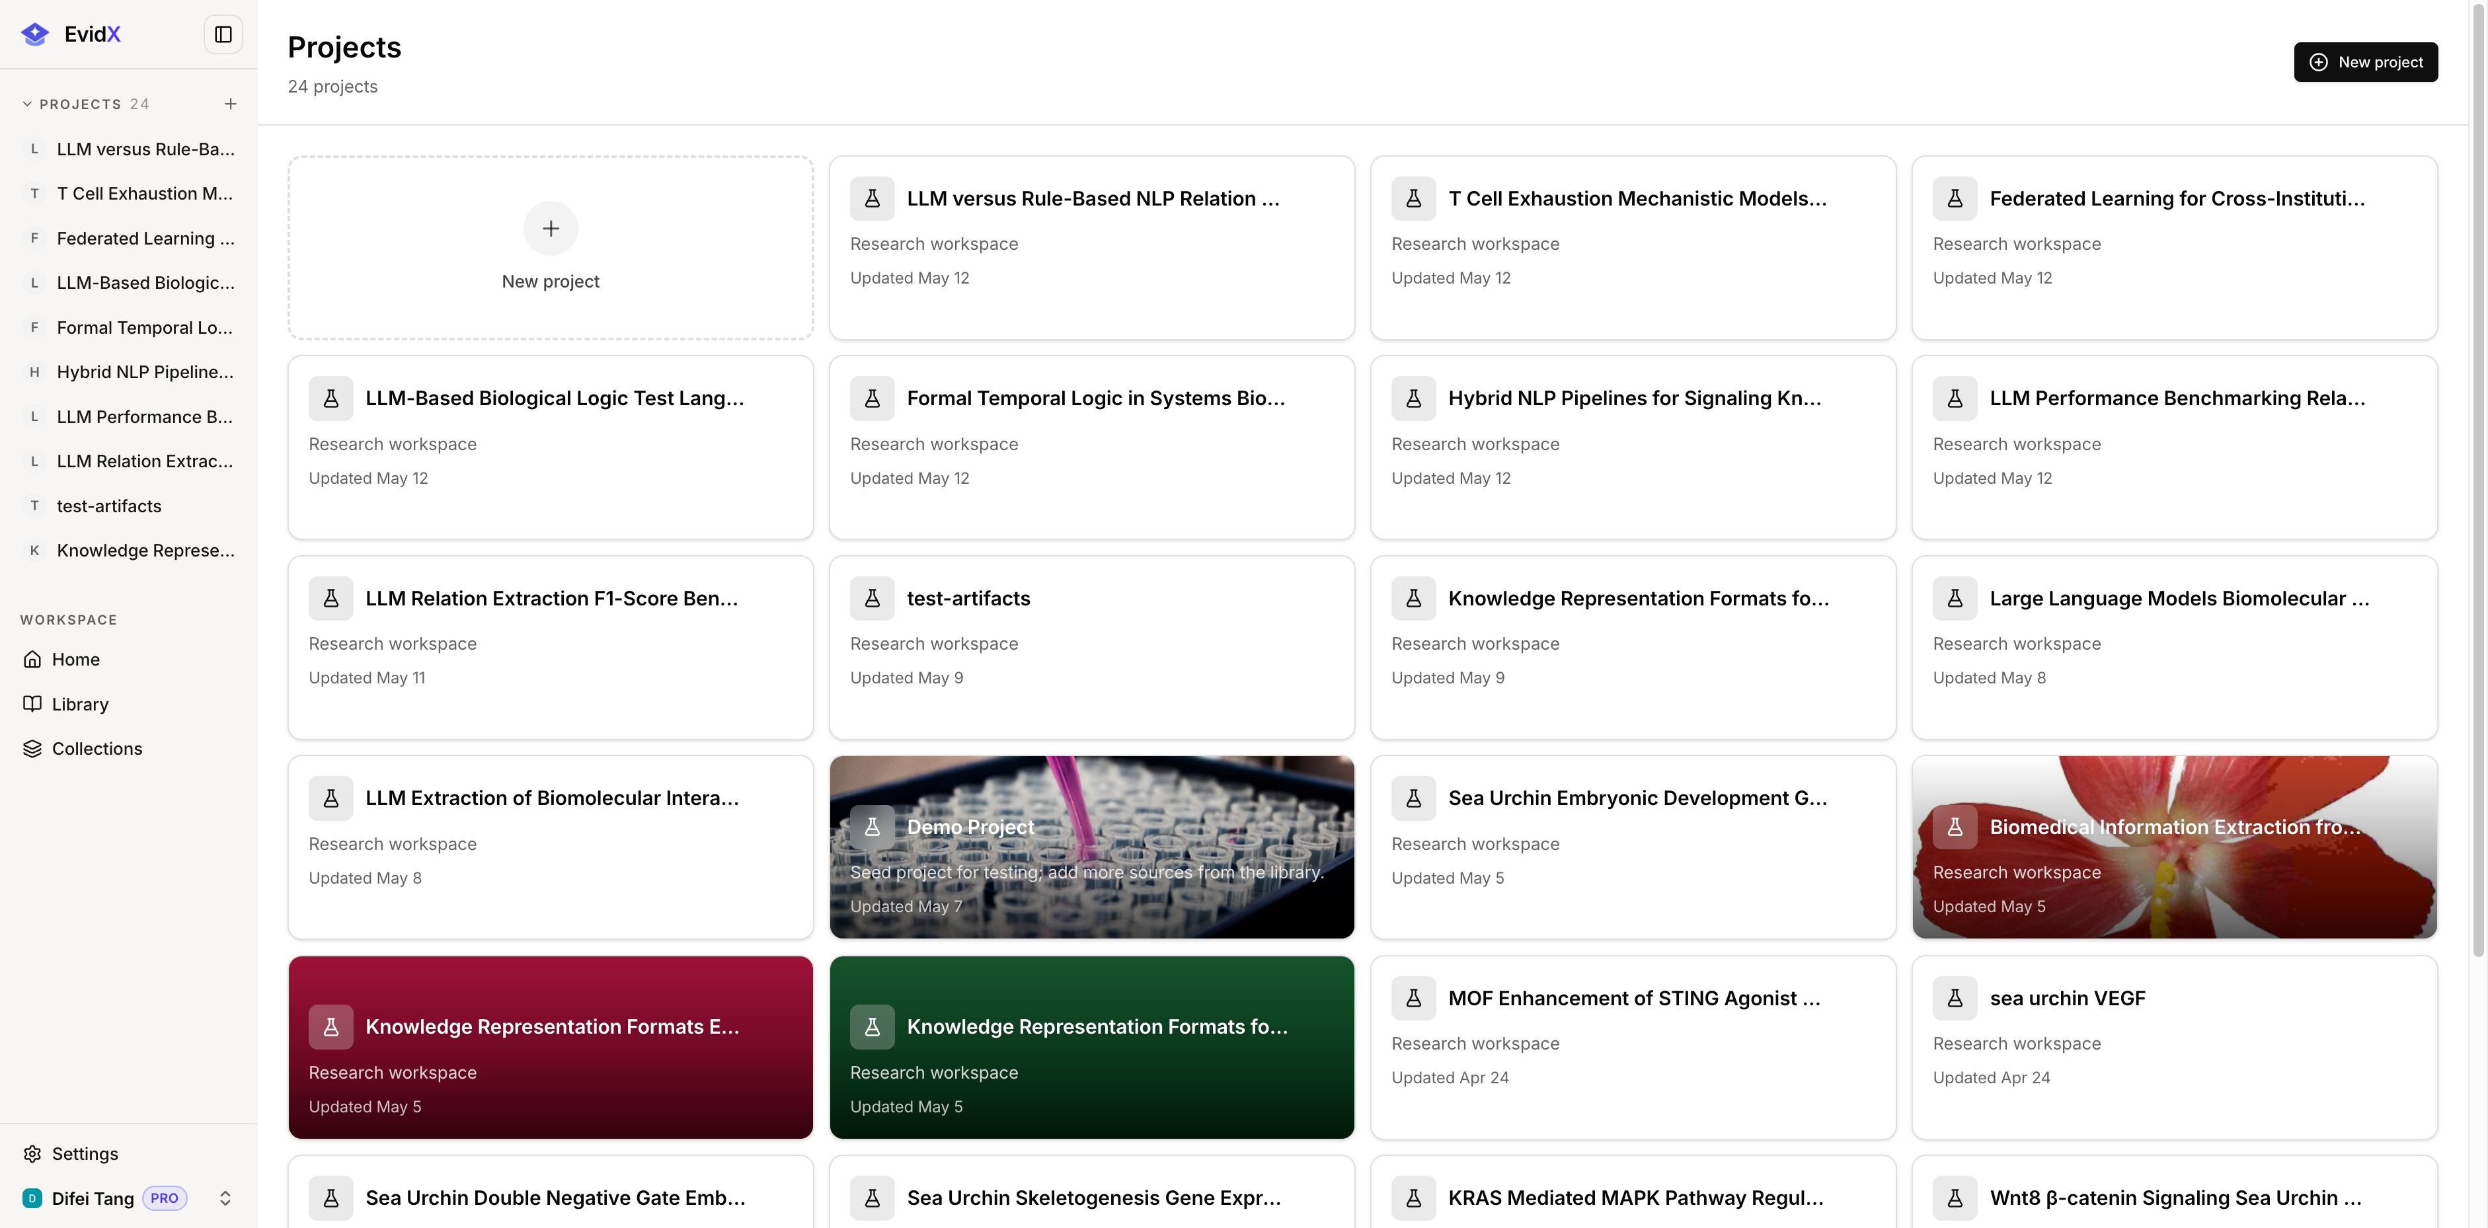Open the crimson Knowledge Representation Formats E... card
The height and width of the screenshot is (1228, 2488).
pyautogui.click(x=551, y=1048)
